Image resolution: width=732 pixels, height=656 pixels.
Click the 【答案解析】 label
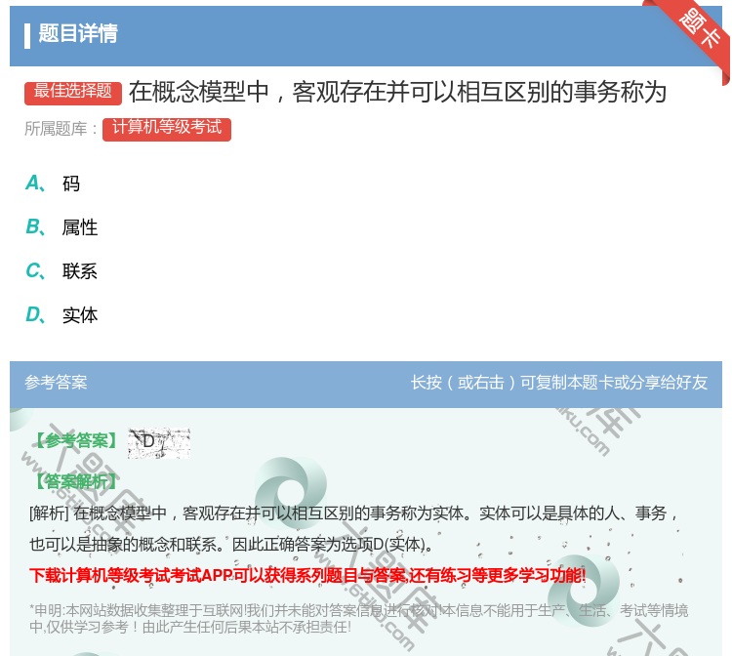click(76, 480)
